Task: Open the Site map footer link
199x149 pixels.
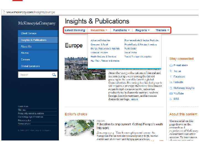Action: tap(22, 110)
